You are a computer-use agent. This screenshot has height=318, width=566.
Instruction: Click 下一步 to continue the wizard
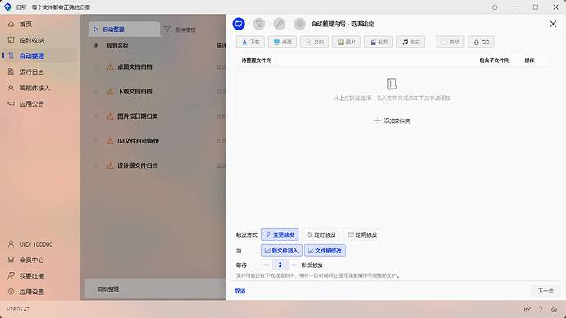(545, 291)
